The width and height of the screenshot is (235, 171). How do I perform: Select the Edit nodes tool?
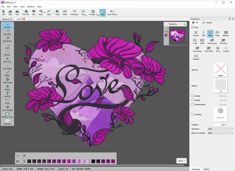[7, 32]
